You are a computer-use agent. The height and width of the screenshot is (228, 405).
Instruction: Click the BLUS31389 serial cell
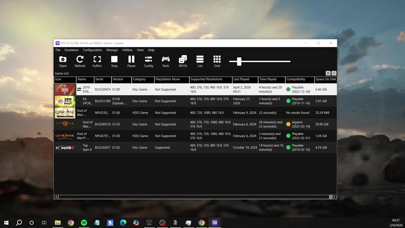pos(103,101)
